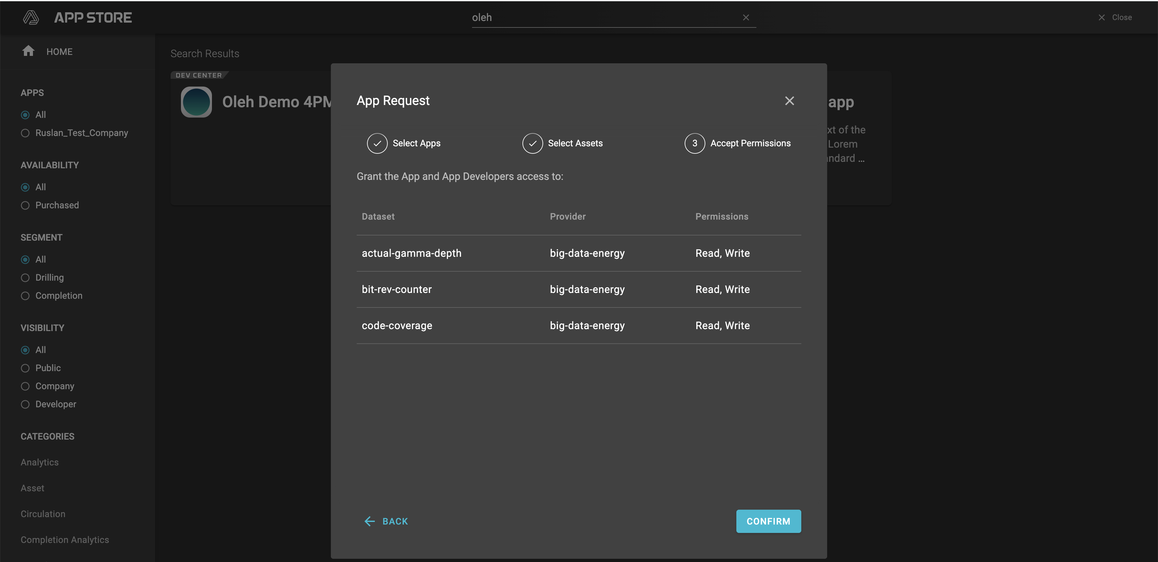The width and height of the screenshot is (1158, 562).
Task: Open the Circulation category
Action: [x=43, y=514]
